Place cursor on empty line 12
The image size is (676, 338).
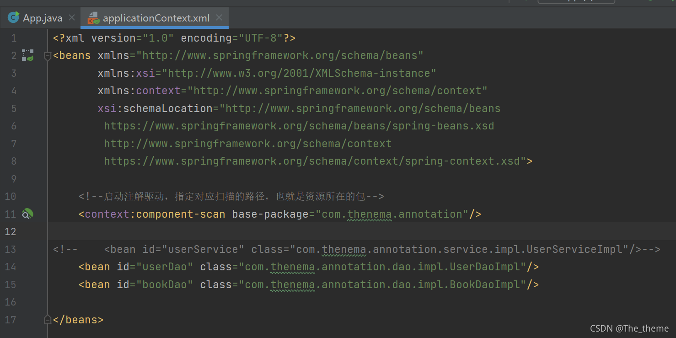361,231
